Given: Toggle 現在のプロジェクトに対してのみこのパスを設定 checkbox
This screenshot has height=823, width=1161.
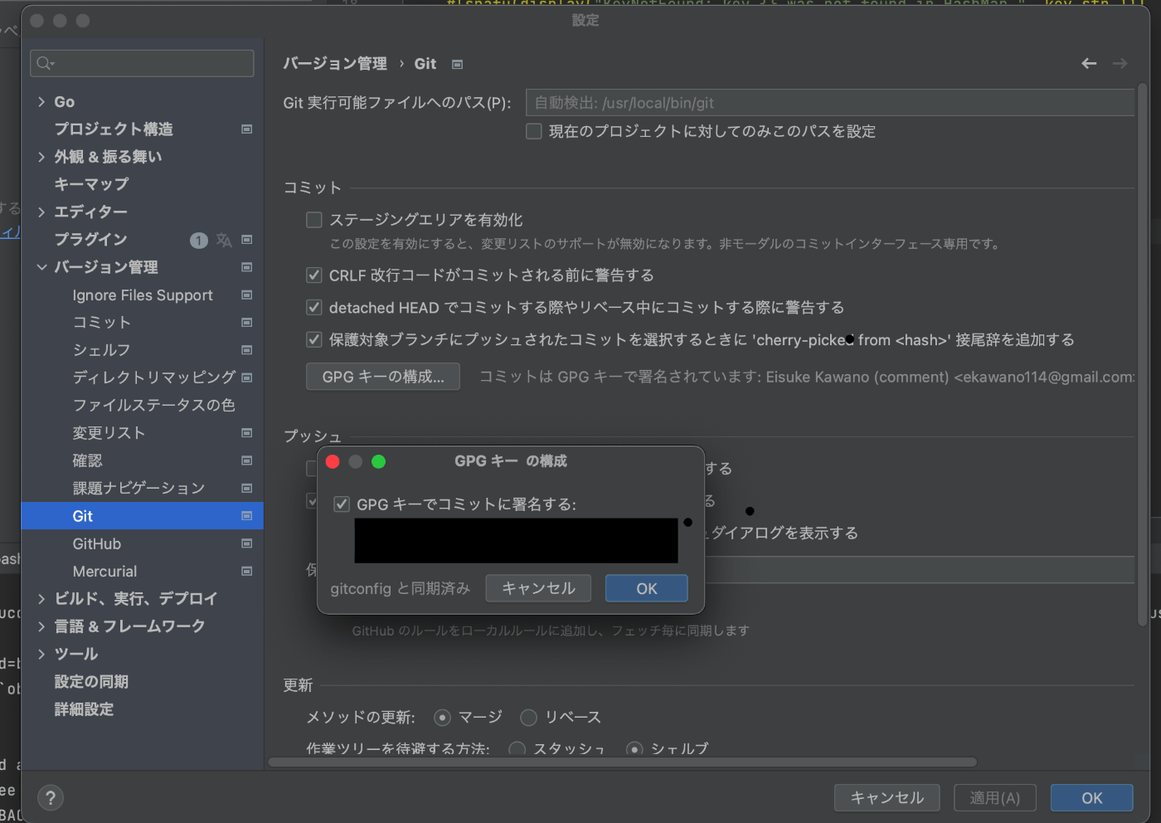Looking at the screenshot, I should point(534,131).
